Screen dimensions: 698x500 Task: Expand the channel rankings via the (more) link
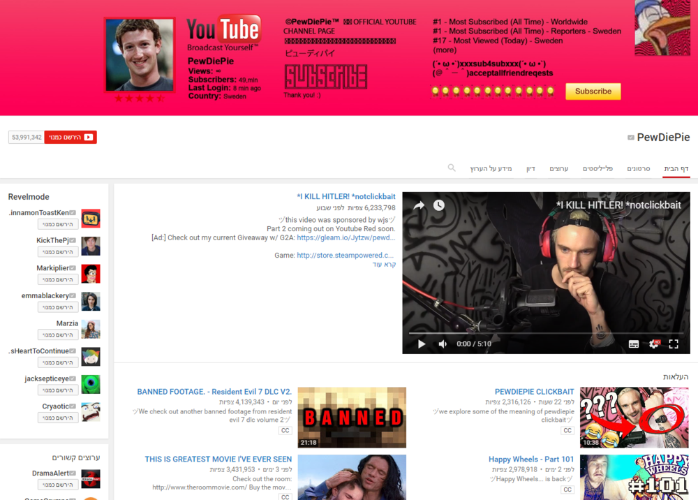(x=445, y=49)
